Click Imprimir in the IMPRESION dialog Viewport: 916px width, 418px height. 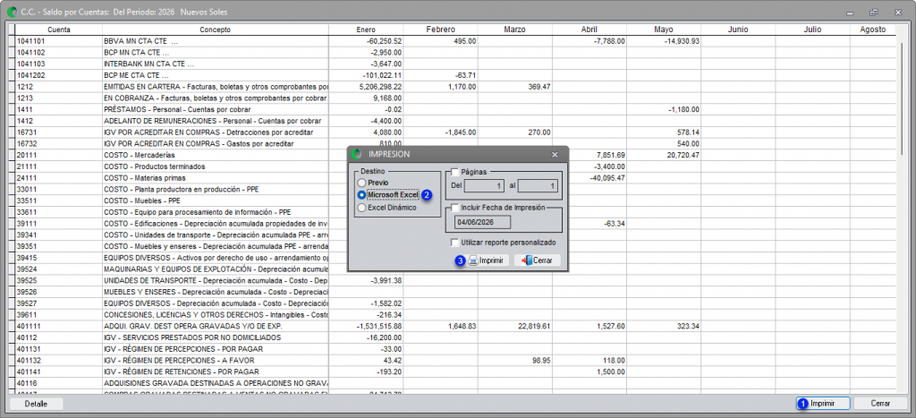coord(488,260)
